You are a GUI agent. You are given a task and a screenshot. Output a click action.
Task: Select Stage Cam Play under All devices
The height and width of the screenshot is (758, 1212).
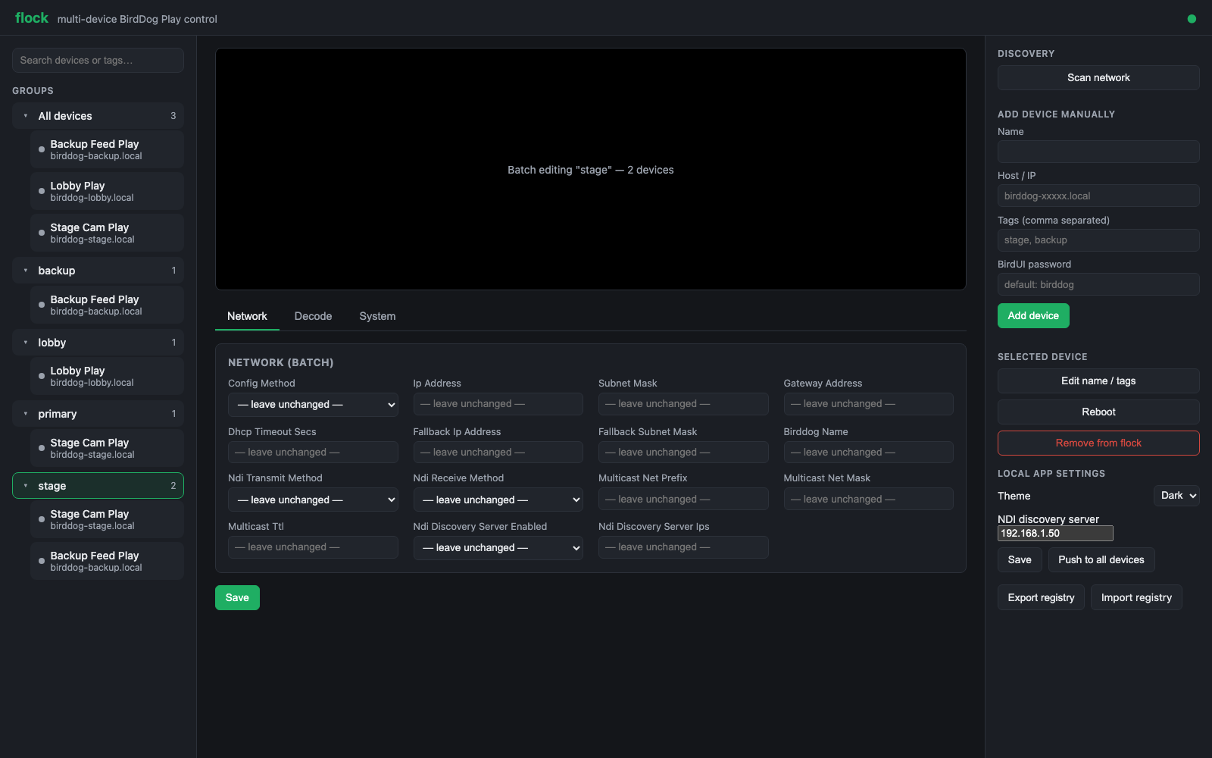[107, 233]
